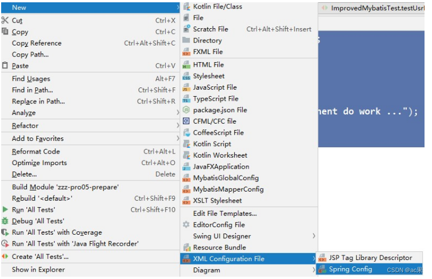Switch to ImprovedMybatisTest.testUsr tab

pos(372,8)
